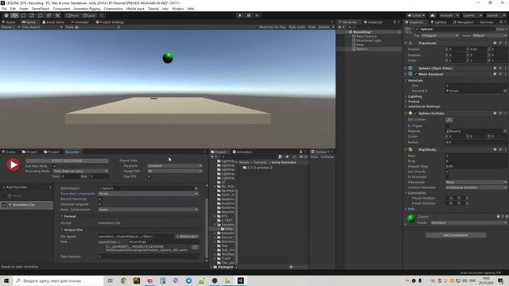Viewport: 509px width, 286px height.
Task: Open the Recorded Components dropdown
Action: pos(148,194)
